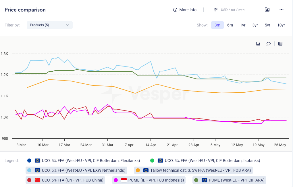Open the three-dots options menu
The image size is (293, 187).
(x=282, y=10)
